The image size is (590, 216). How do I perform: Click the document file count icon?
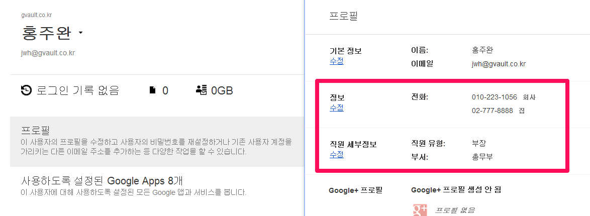[152, 90]
